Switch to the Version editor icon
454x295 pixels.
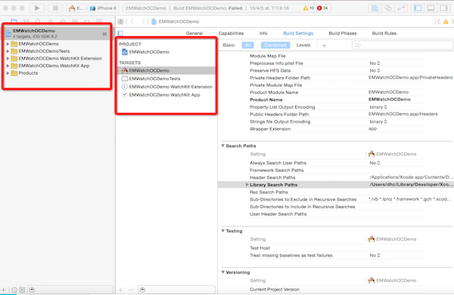click(401, 8)
